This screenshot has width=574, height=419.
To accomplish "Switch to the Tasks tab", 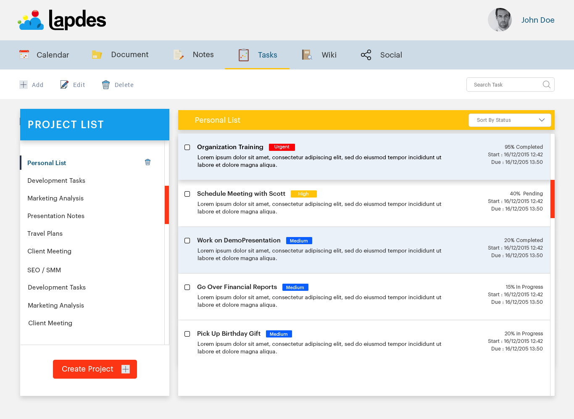I will pos(267,55).
